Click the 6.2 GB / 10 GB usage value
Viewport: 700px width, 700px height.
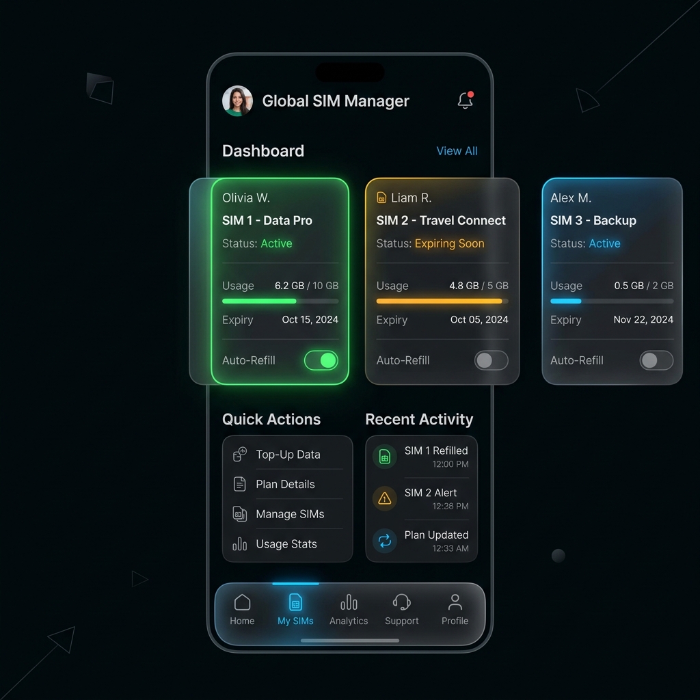[x=307, y=286]
